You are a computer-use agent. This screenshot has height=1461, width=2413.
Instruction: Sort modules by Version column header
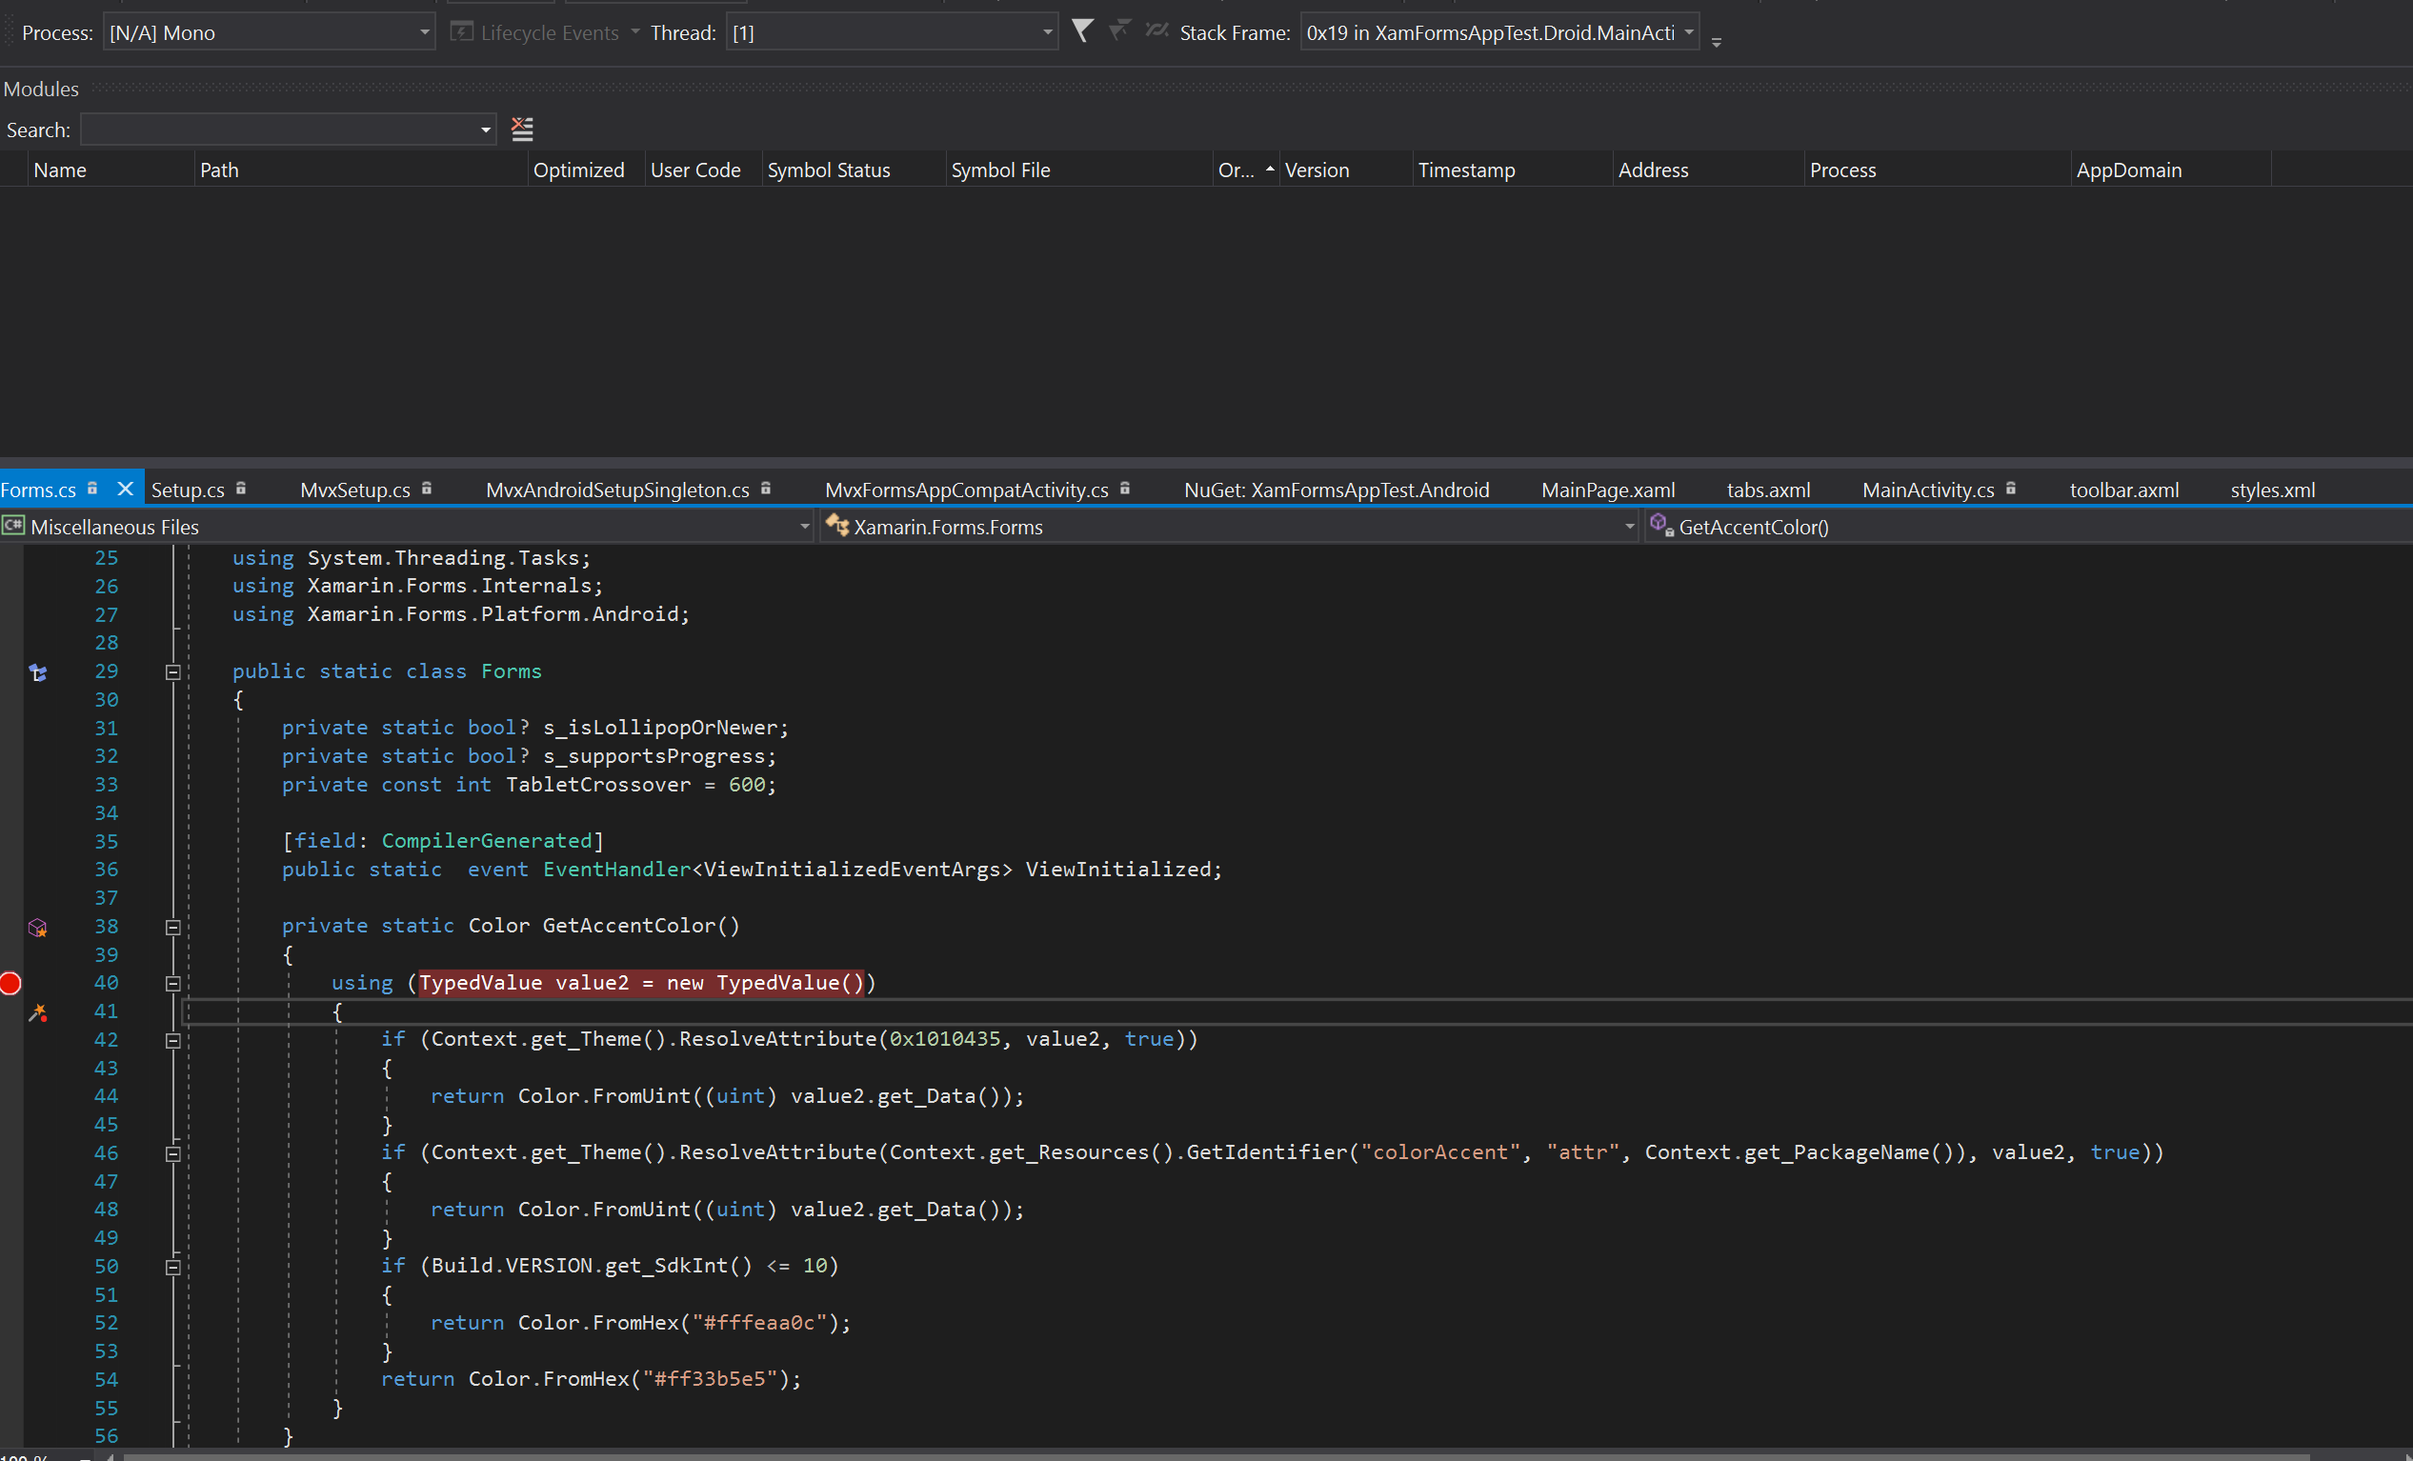click(1347, 170)
